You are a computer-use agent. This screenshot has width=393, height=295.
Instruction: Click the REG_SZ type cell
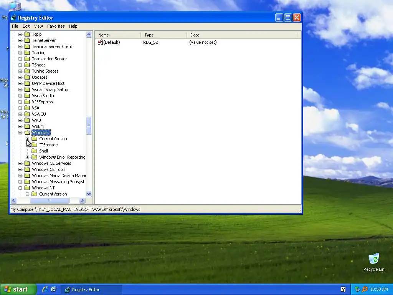[x=150, y=42]
